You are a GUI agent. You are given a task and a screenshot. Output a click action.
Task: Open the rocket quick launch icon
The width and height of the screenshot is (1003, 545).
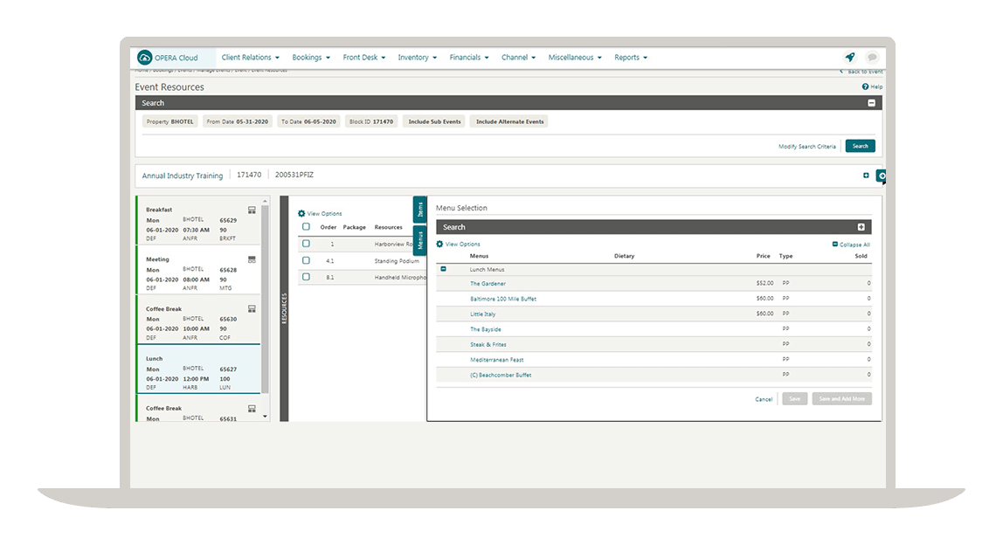pos(849,58)
